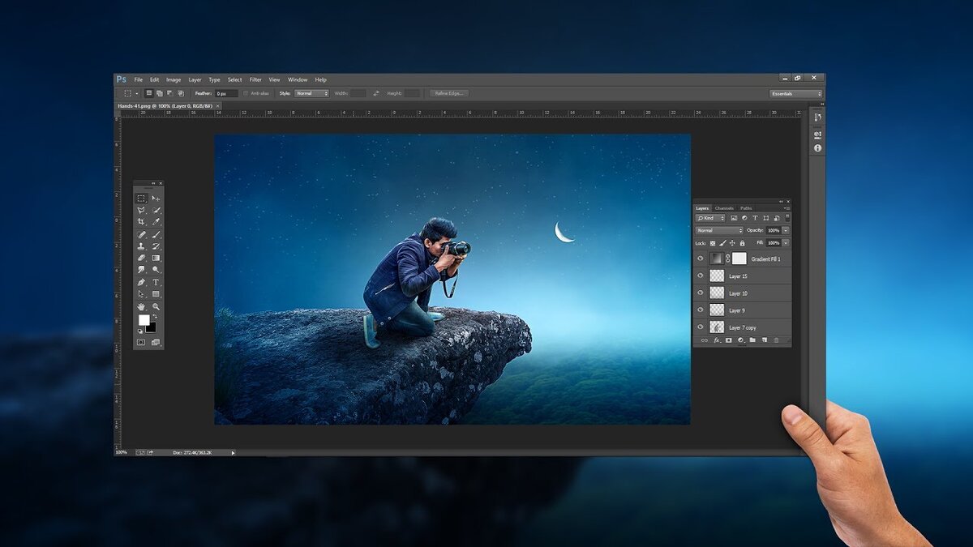Select the Healing Brush tool
Image resolution: width=973 pixels, height=547 pixels.
(x=141, y=235)
